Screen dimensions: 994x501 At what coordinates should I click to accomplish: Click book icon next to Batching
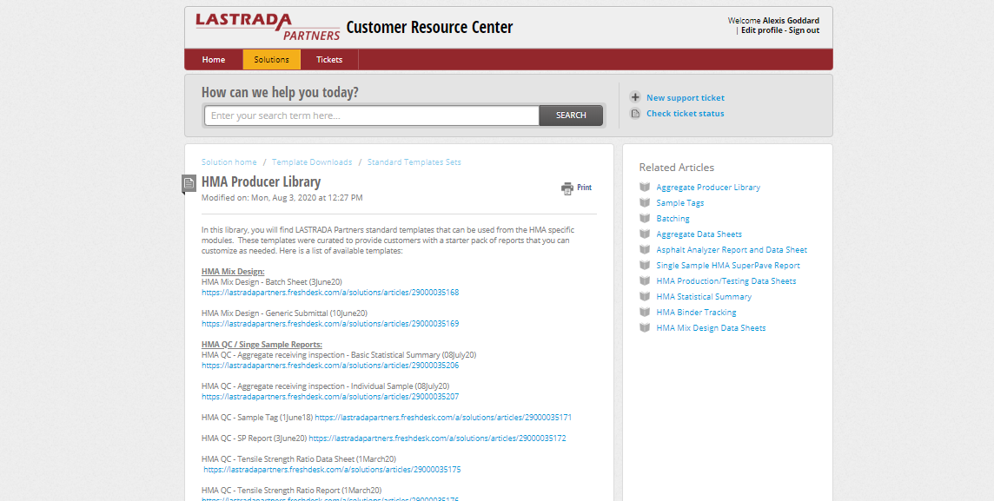point(645,218)
